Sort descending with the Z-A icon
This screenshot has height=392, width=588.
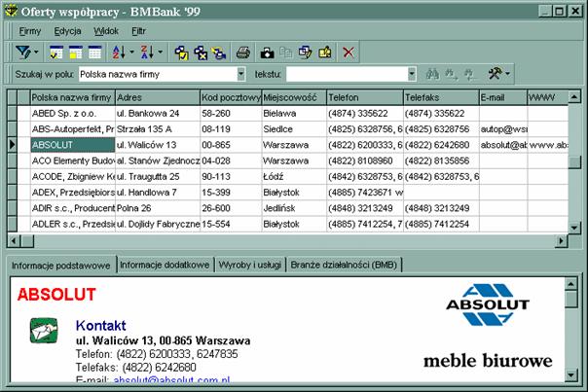coord(147,53)
